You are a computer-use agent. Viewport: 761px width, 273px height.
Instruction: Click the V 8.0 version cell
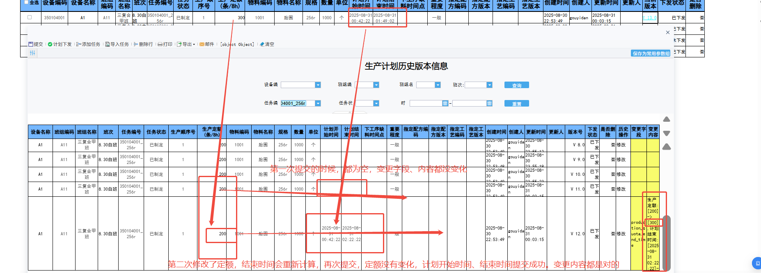(575, 145)
